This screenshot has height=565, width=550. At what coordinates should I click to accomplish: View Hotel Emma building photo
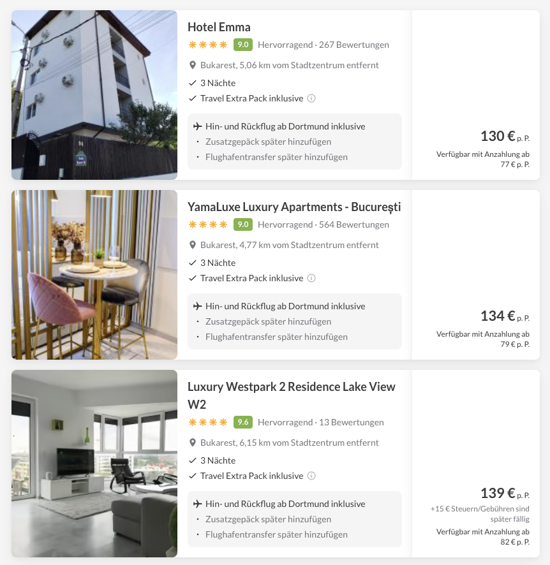point(94,95)
